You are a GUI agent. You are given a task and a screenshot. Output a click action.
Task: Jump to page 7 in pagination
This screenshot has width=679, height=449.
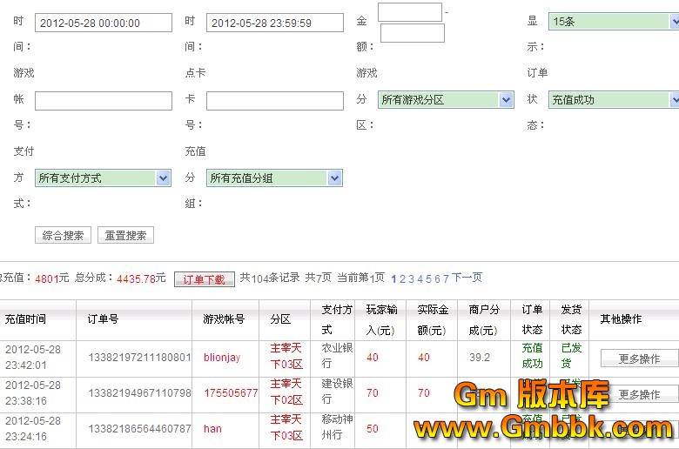(x=446, y=278)
